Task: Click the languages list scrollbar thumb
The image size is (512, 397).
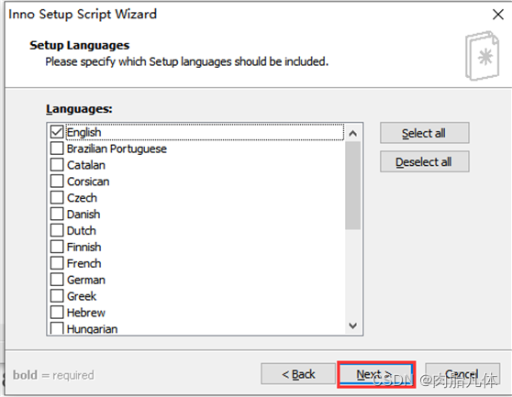Action: point(352,185)
